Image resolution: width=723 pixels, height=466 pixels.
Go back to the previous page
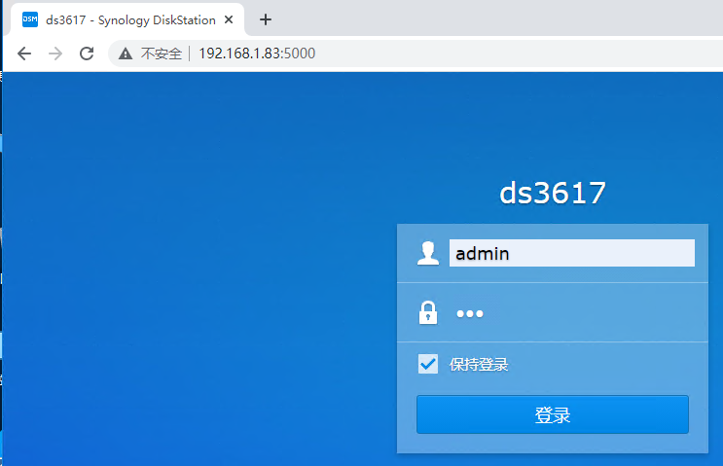(24, 54)
